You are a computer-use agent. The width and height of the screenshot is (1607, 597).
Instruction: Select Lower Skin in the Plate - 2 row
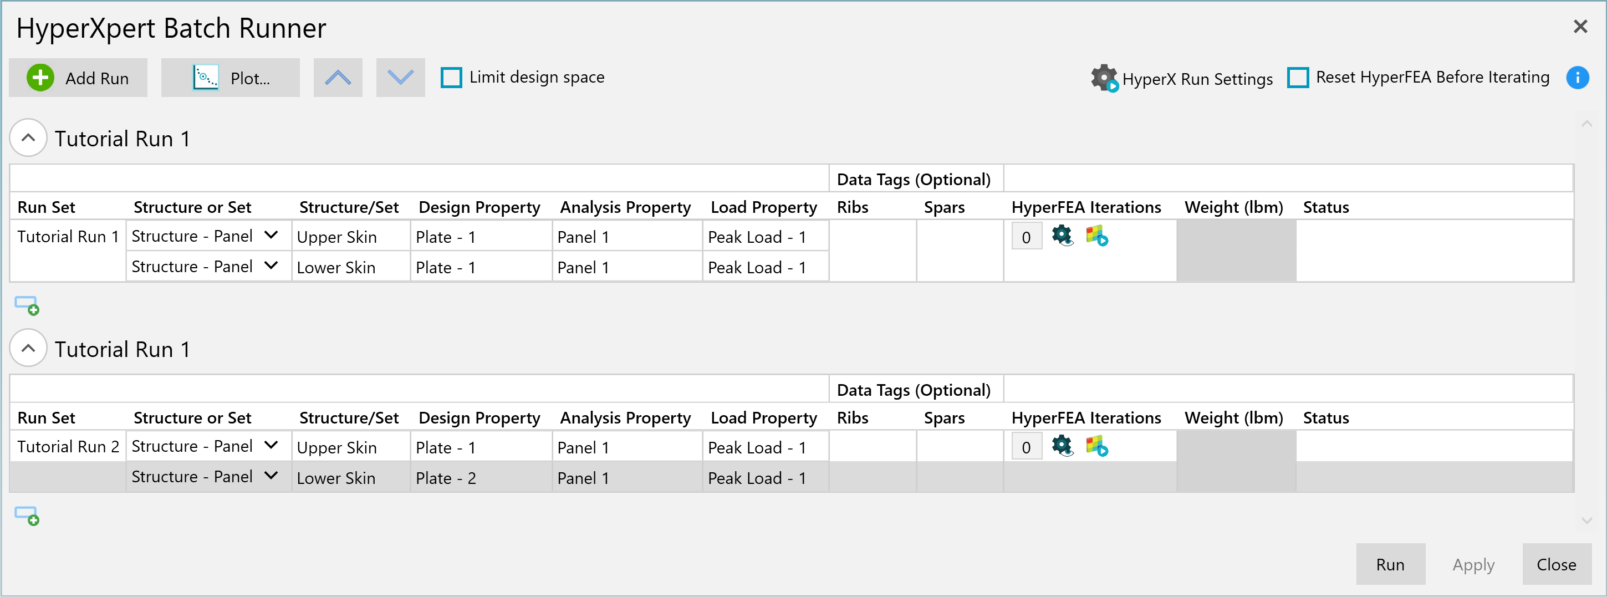click(351, 478)
